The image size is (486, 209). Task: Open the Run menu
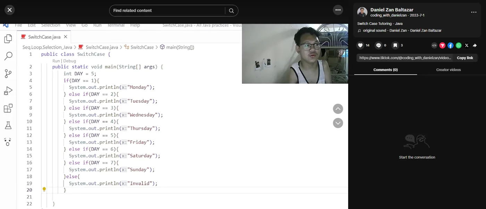pyautogui.click(x=97, y=25)
